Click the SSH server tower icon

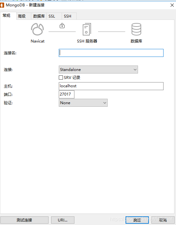87,29
